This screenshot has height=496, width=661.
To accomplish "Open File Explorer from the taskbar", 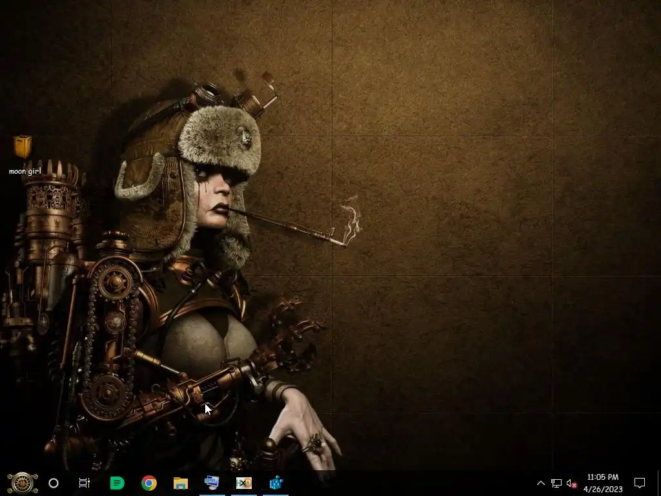I will (x=181, y=483).
